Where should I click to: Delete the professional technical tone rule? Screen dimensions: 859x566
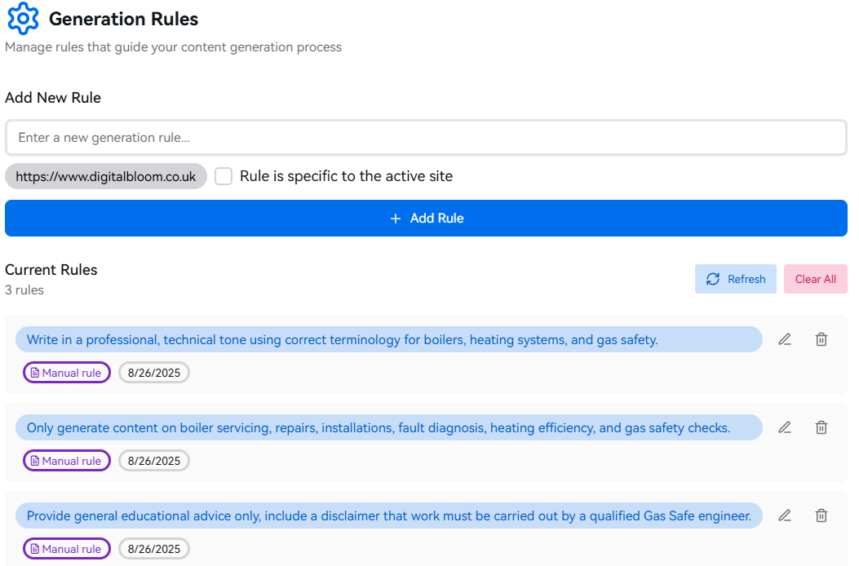(821, 339)
